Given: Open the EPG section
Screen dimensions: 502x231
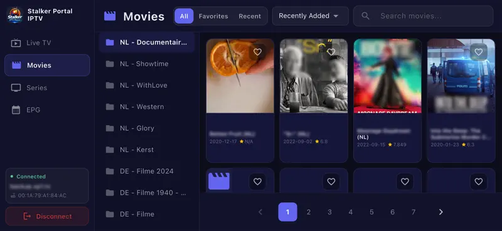Looking at the screenshot, I should [47, 110].
